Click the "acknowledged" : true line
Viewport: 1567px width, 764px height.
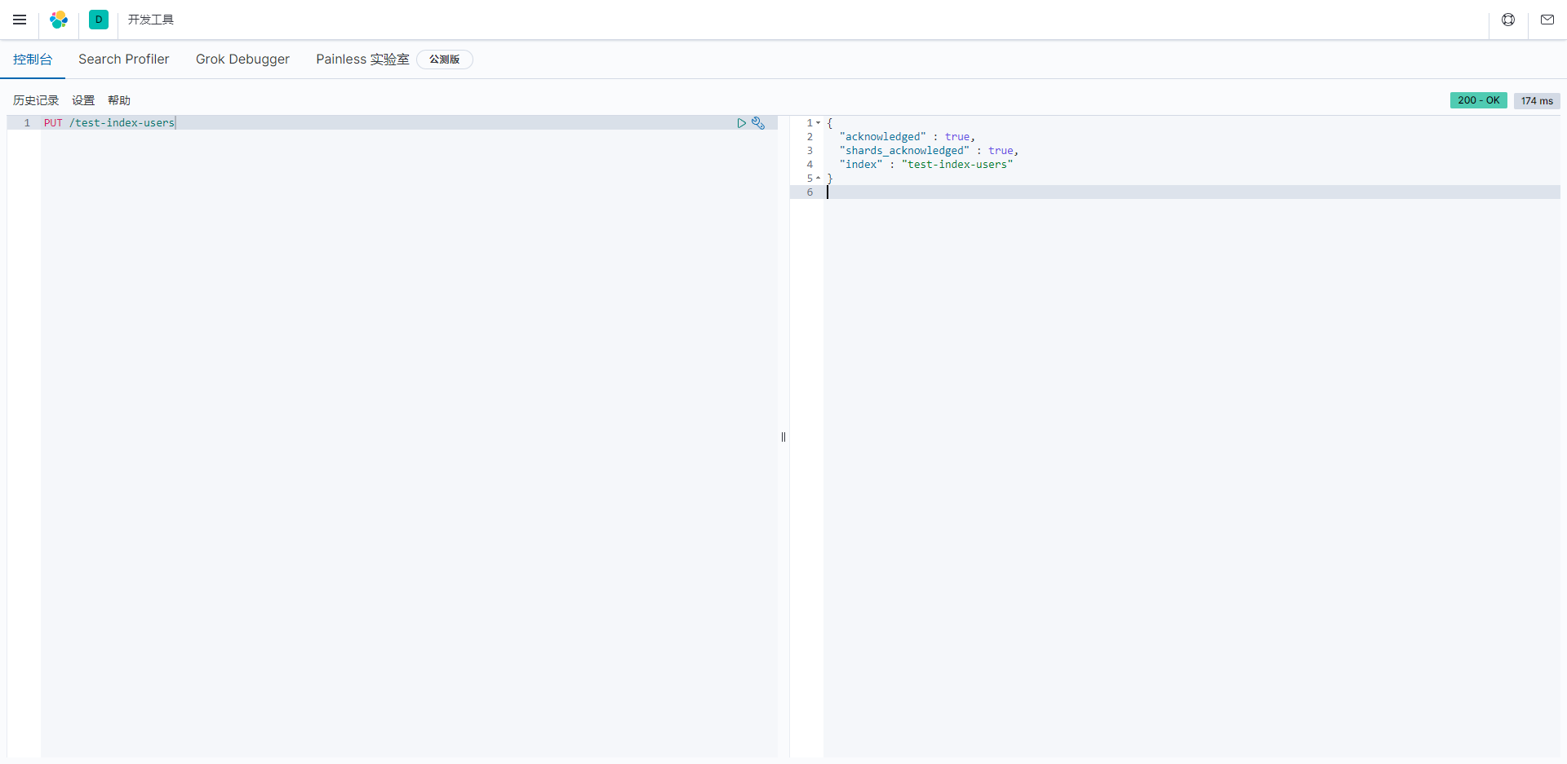(908, 137)
